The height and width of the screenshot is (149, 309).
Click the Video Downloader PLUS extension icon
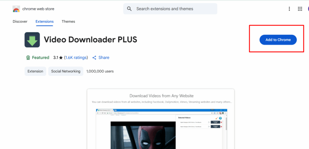coord(32,40)
